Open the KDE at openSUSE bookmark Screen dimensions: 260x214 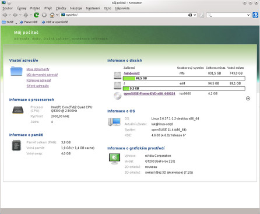pyautogui.click(x=55, y=22)
